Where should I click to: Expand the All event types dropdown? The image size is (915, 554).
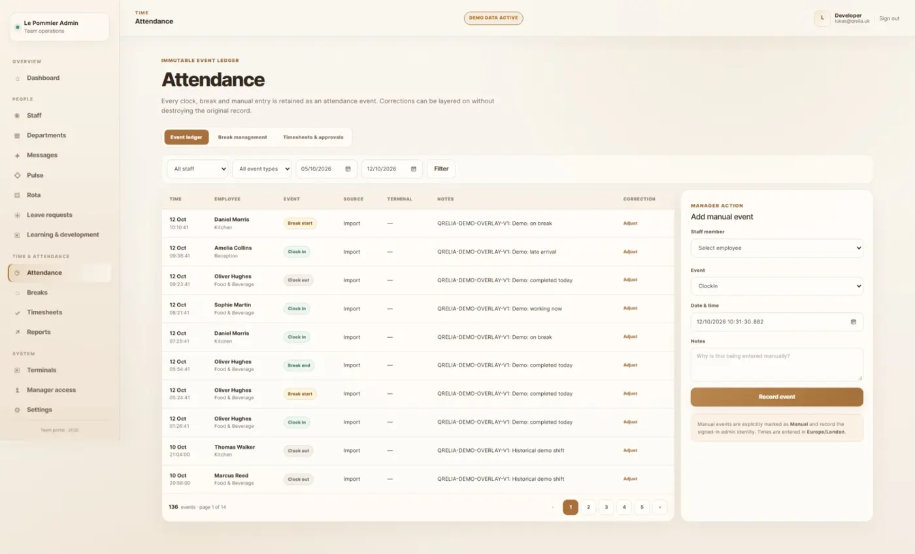tap(261, 169)
